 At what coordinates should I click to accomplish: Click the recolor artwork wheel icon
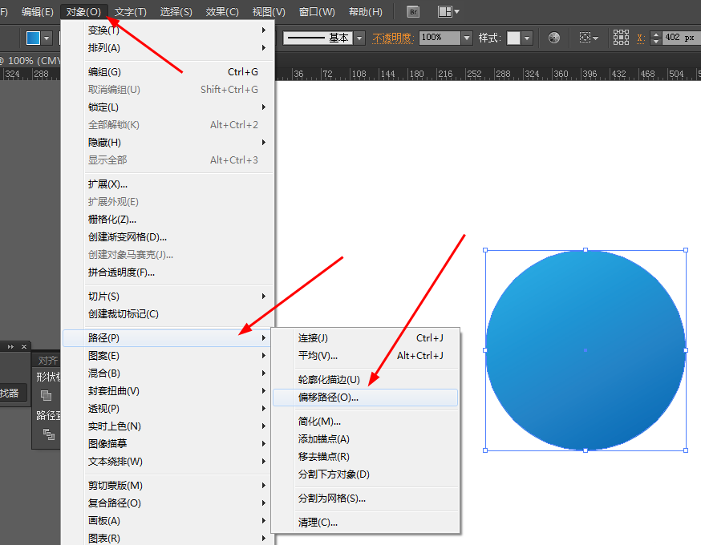pyautogui.click(x=554, y=38)
